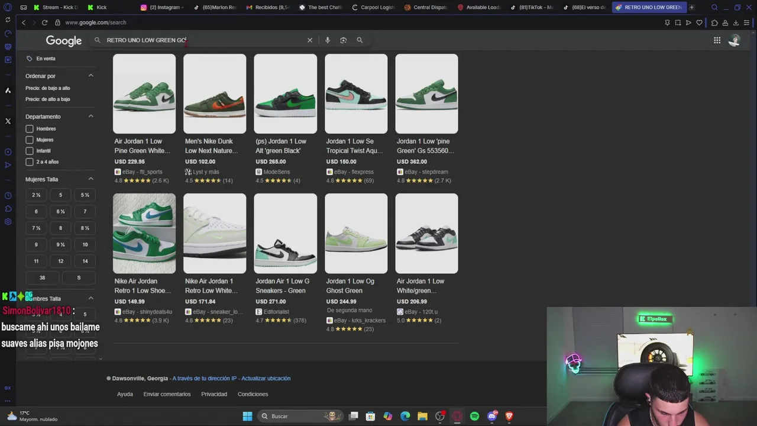Image resolution: width=757 pixels, height=426 pixels.
Task: Click Enviar comentarios footer link
Action: (x=167, y=394)
